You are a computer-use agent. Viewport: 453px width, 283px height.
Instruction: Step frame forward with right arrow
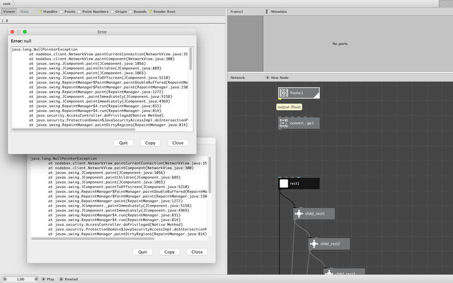coord(36,279)
